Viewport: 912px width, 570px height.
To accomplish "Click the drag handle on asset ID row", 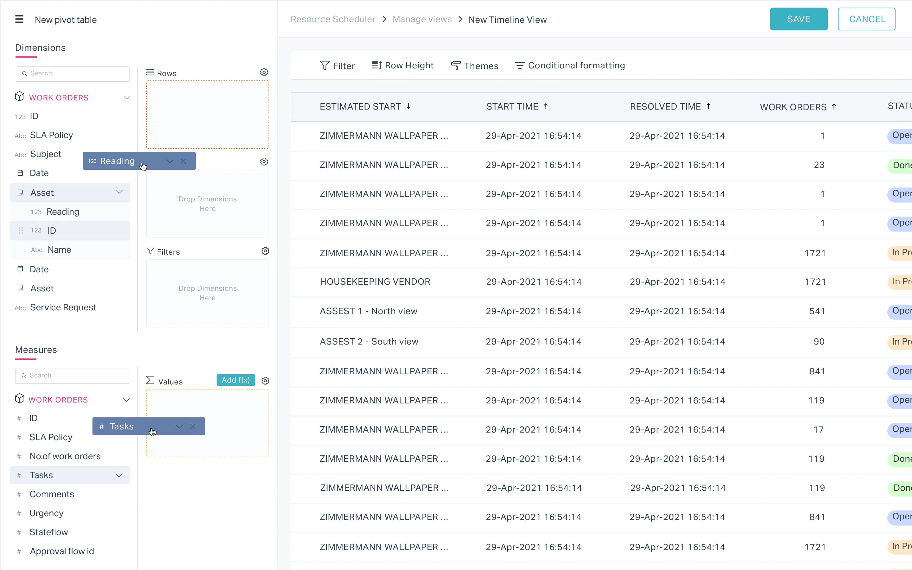I will [x=21, y=230].
